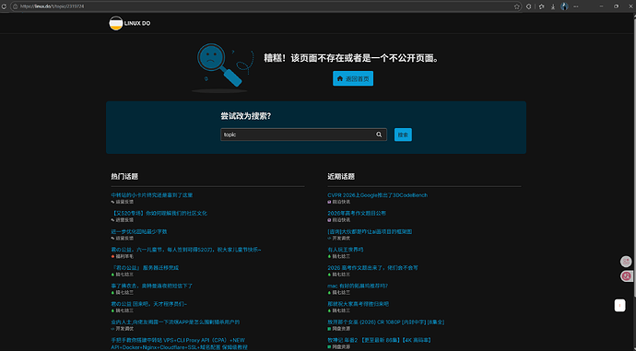Click the 返回首页 home button
The image size is (636, 351).
click(353, 78)
